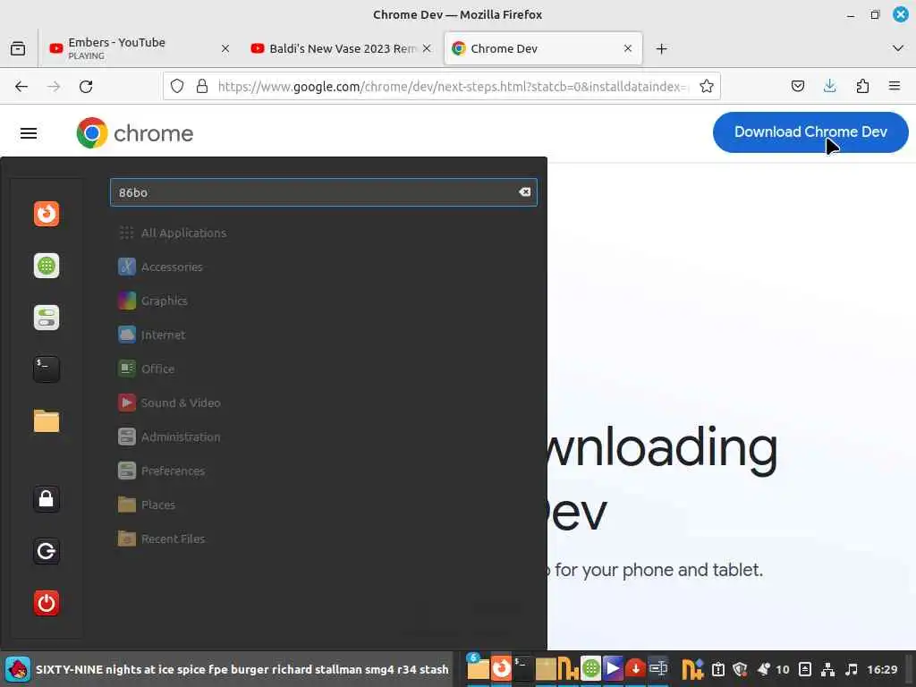Open System Settings toggle icon in menu
The width and height of the screenshot is (916, 687).
[x=47, y=318]
